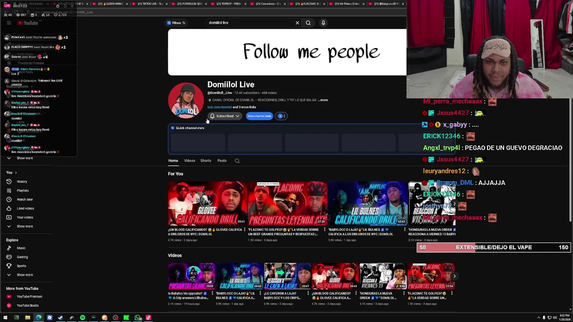The width and height of the screenshot is (573, 322).
Task: Open Watch later in the sidebar
Action: 25,199
